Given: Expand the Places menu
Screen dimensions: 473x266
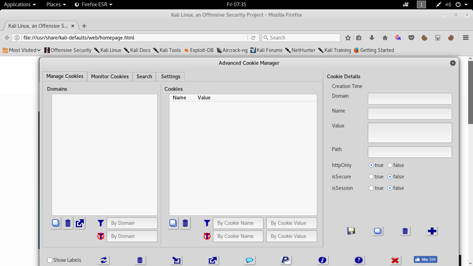Looking at the screenshot, I should coord(56,5).
